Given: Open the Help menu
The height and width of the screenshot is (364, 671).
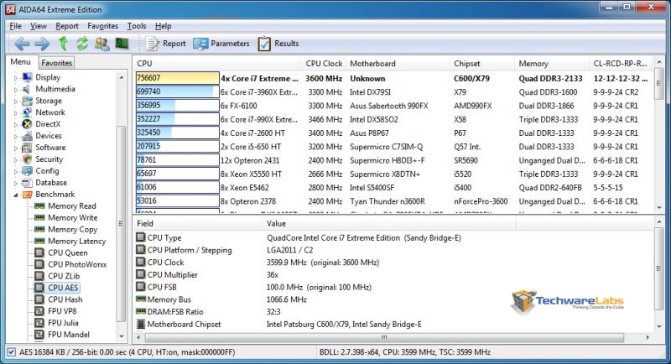Looking at the screenshot, I should [163, 26].
